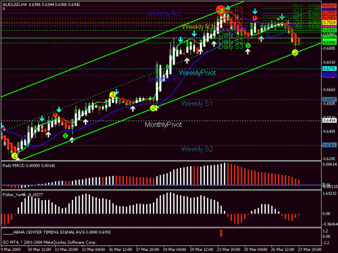The width and height of the screenshot is (338, 253).
Task: Click the '16 Mar 12:00' time label
Action: [x=121, y=249]
